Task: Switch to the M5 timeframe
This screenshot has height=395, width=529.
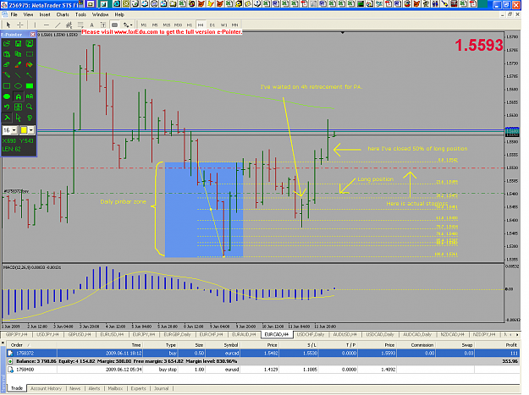Action: [x=155, y=25]
